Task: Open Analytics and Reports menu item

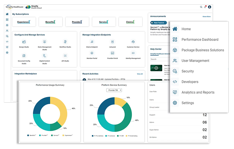Action: (198, 92)
